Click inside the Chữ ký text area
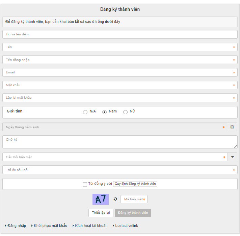 pos(118,142)
